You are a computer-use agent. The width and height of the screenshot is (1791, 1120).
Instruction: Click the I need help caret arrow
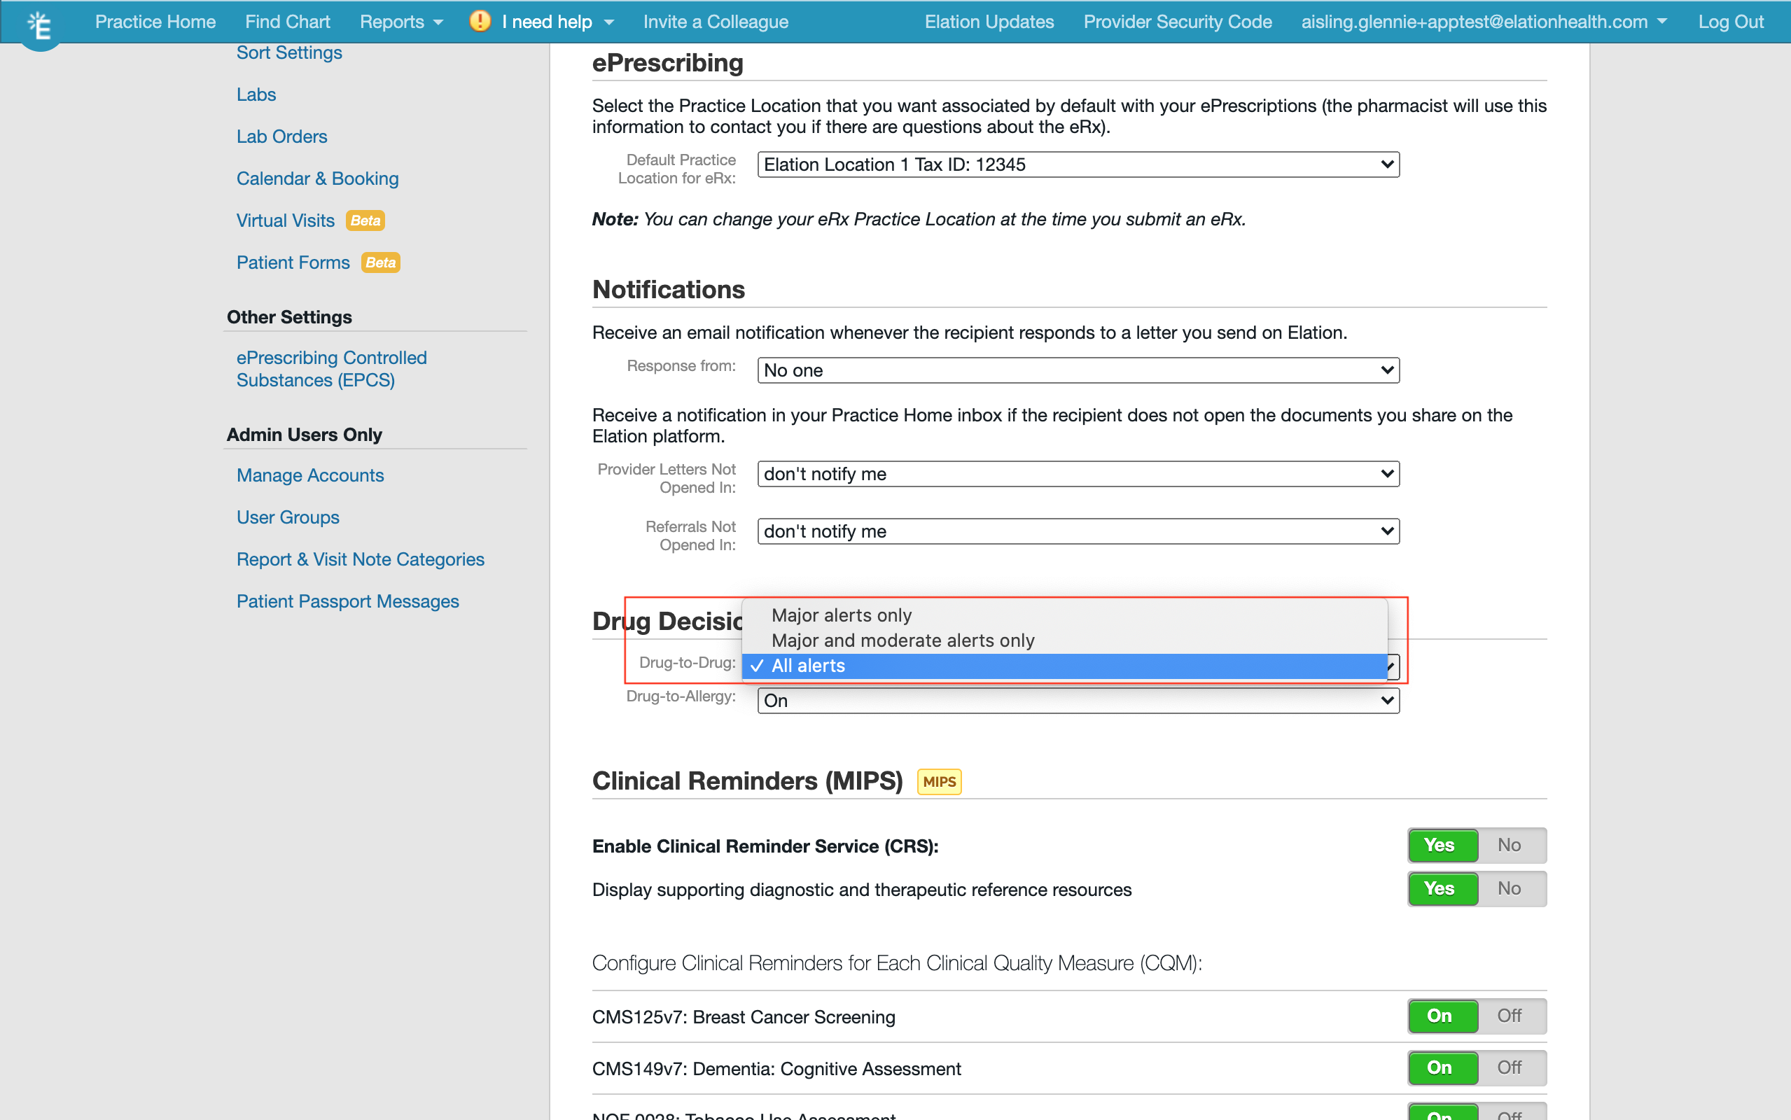click(x=610, y=22)
